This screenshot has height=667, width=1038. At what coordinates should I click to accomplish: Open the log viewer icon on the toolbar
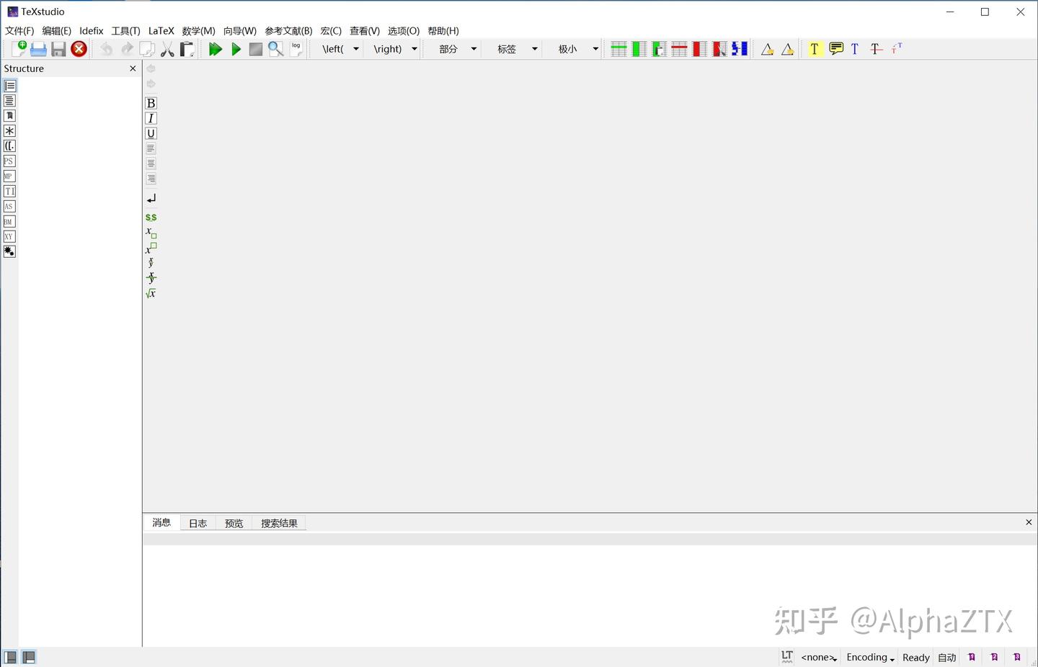296,48
